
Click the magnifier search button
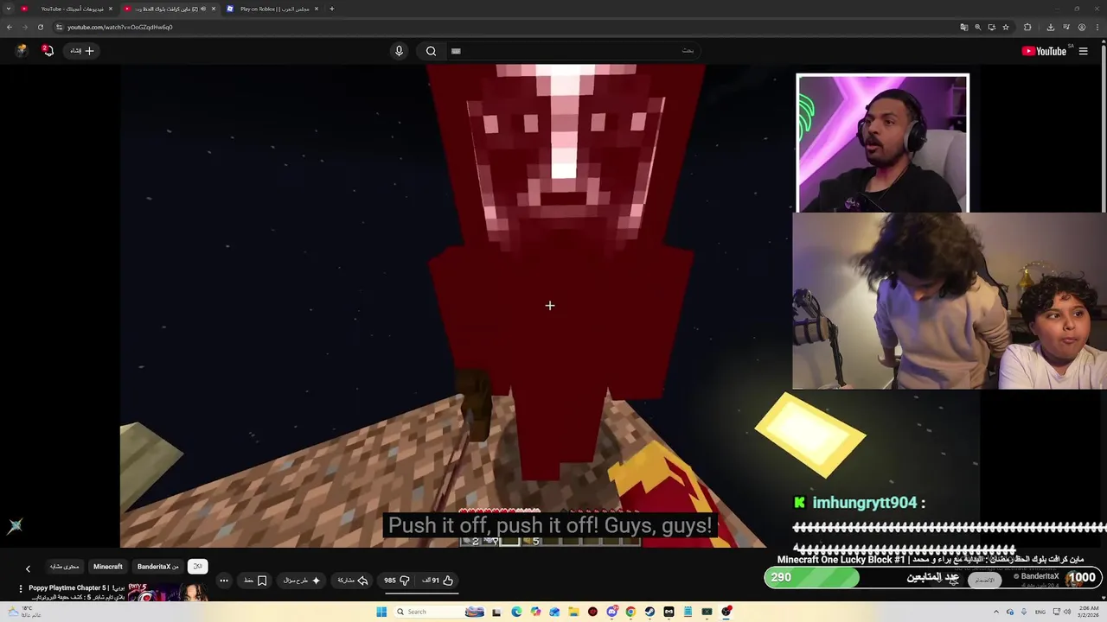[431, 51]
